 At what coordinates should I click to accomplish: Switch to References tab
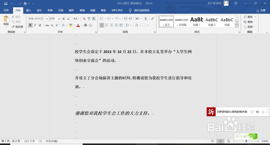point(60,10)
